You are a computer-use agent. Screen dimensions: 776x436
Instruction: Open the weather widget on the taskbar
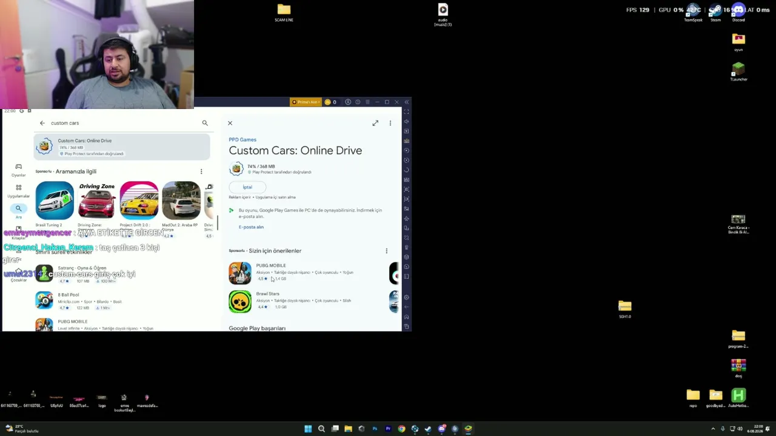pyautogui.click(x=21, y=429)
